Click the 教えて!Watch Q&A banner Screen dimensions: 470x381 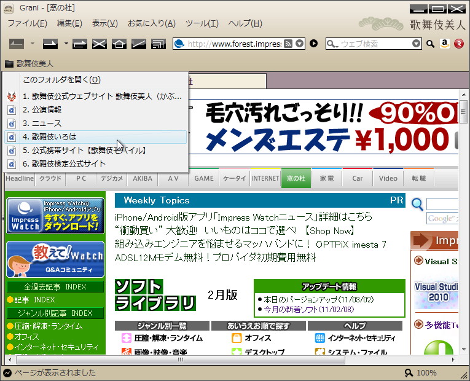point(55,259)
